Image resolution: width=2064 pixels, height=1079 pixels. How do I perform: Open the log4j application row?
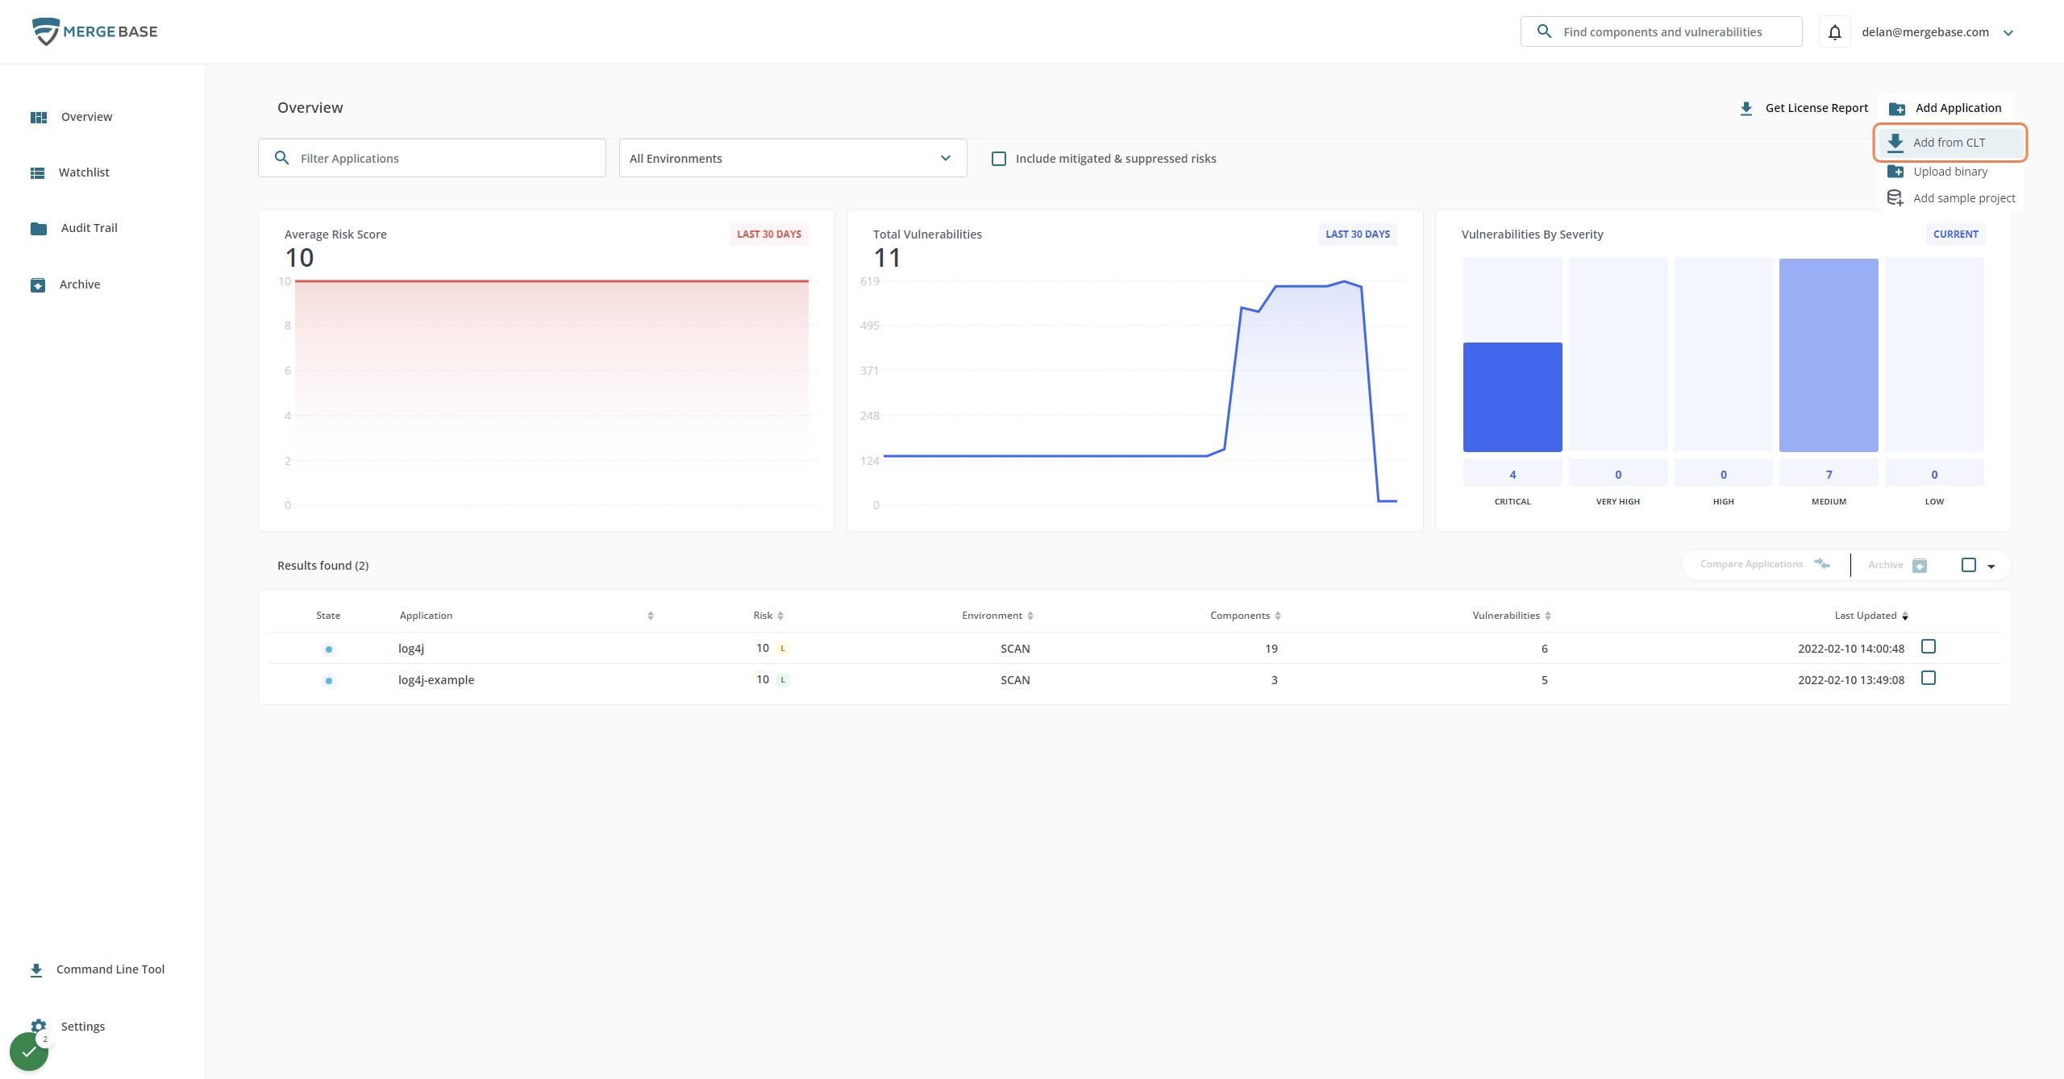pyautogui.click(x=1134, y=648)
